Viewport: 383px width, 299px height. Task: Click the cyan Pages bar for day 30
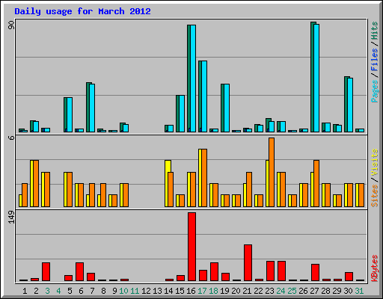click(x=350, y=105)
